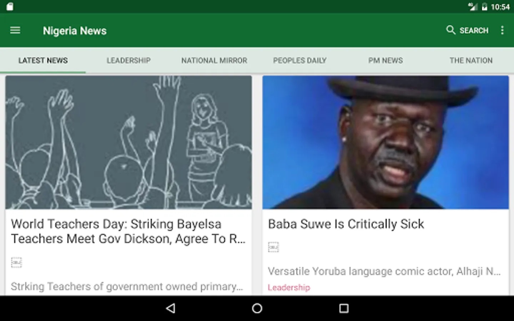This screenshot has width=514, height=321.
Task: Click the pink Leadership source label
Action: point(289,287)
